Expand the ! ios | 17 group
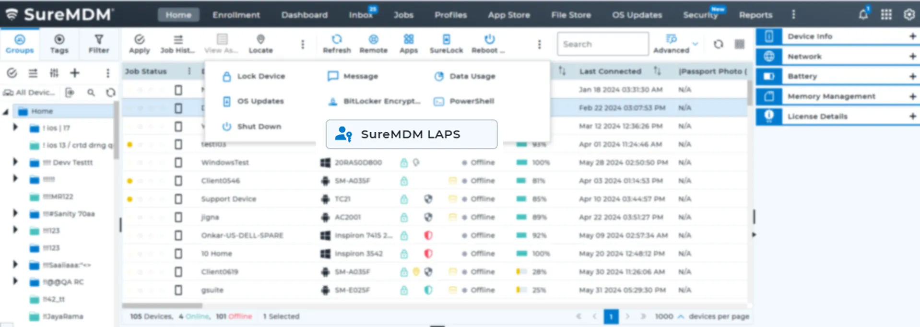 tap(15, 128)
